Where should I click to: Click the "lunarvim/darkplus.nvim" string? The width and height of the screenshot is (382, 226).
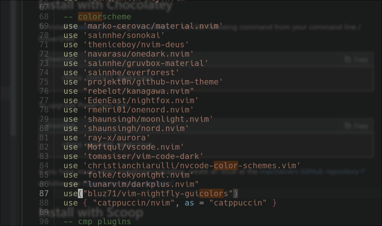[141, 184]
